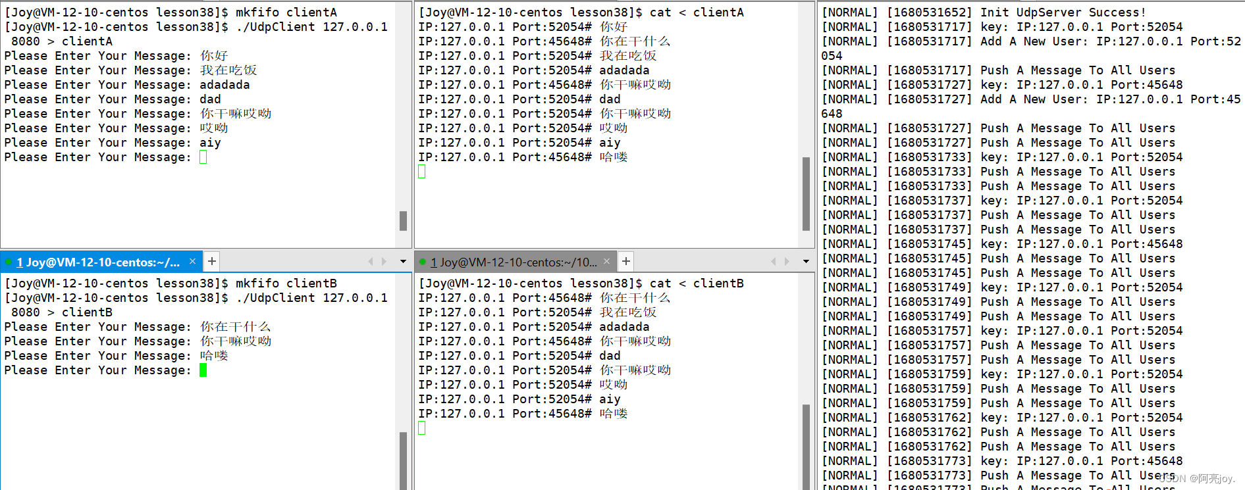1245x490 pixels.
Task: Add a new tab in bottom-middle pane
Action: [x=626, y=262]
